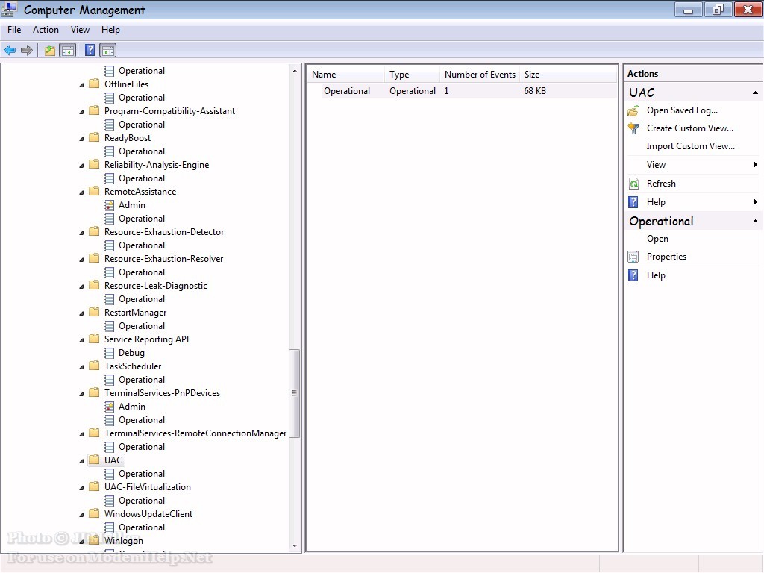This screenshot has height=573, width=764.
Task: Select the OfflineFiles folder icon
Action: (95, 84)
